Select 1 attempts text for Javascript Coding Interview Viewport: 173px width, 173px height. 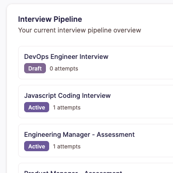[x=67, y=108]
